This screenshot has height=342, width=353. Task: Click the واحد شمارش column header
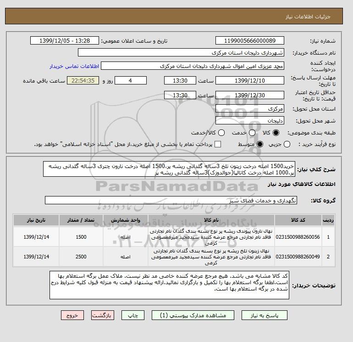[x=126, y=220]
